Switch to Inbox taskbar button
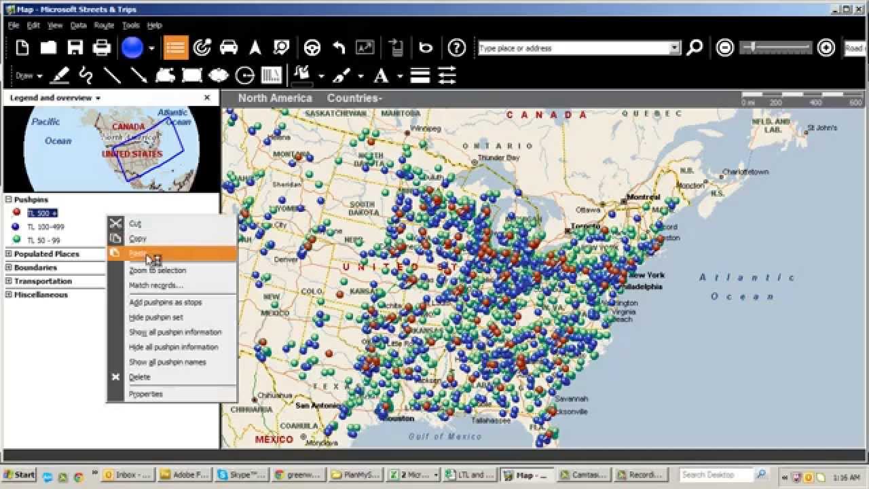Viewport: 869px width, 489px height. pos(128,475)
